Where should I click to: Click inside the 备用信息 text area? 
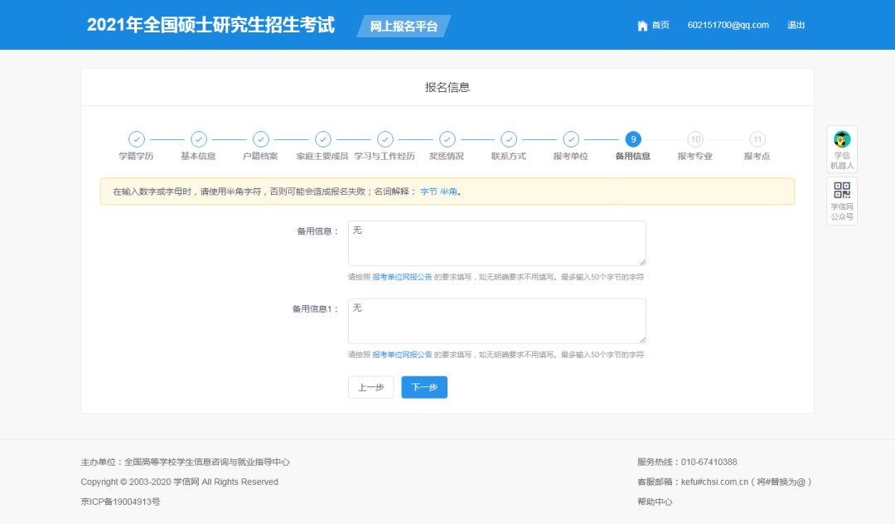497,242
